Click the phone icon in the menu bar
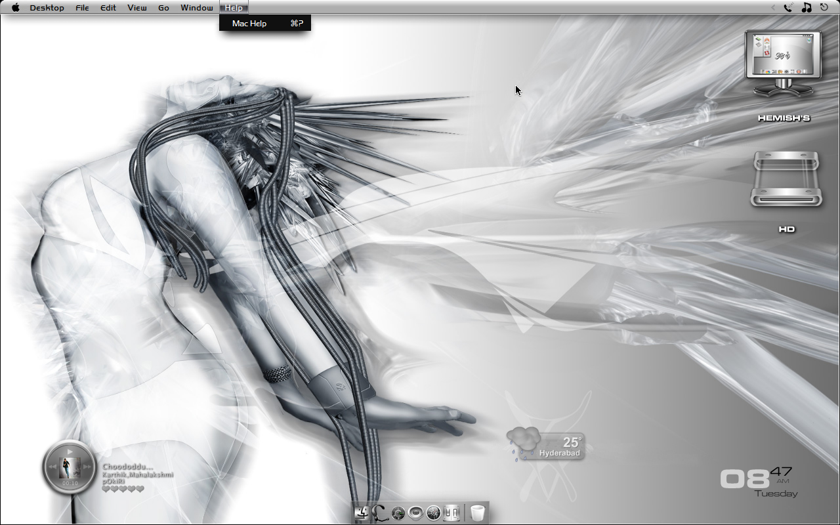Screen dimensions: 840x525 click(788, 8)
